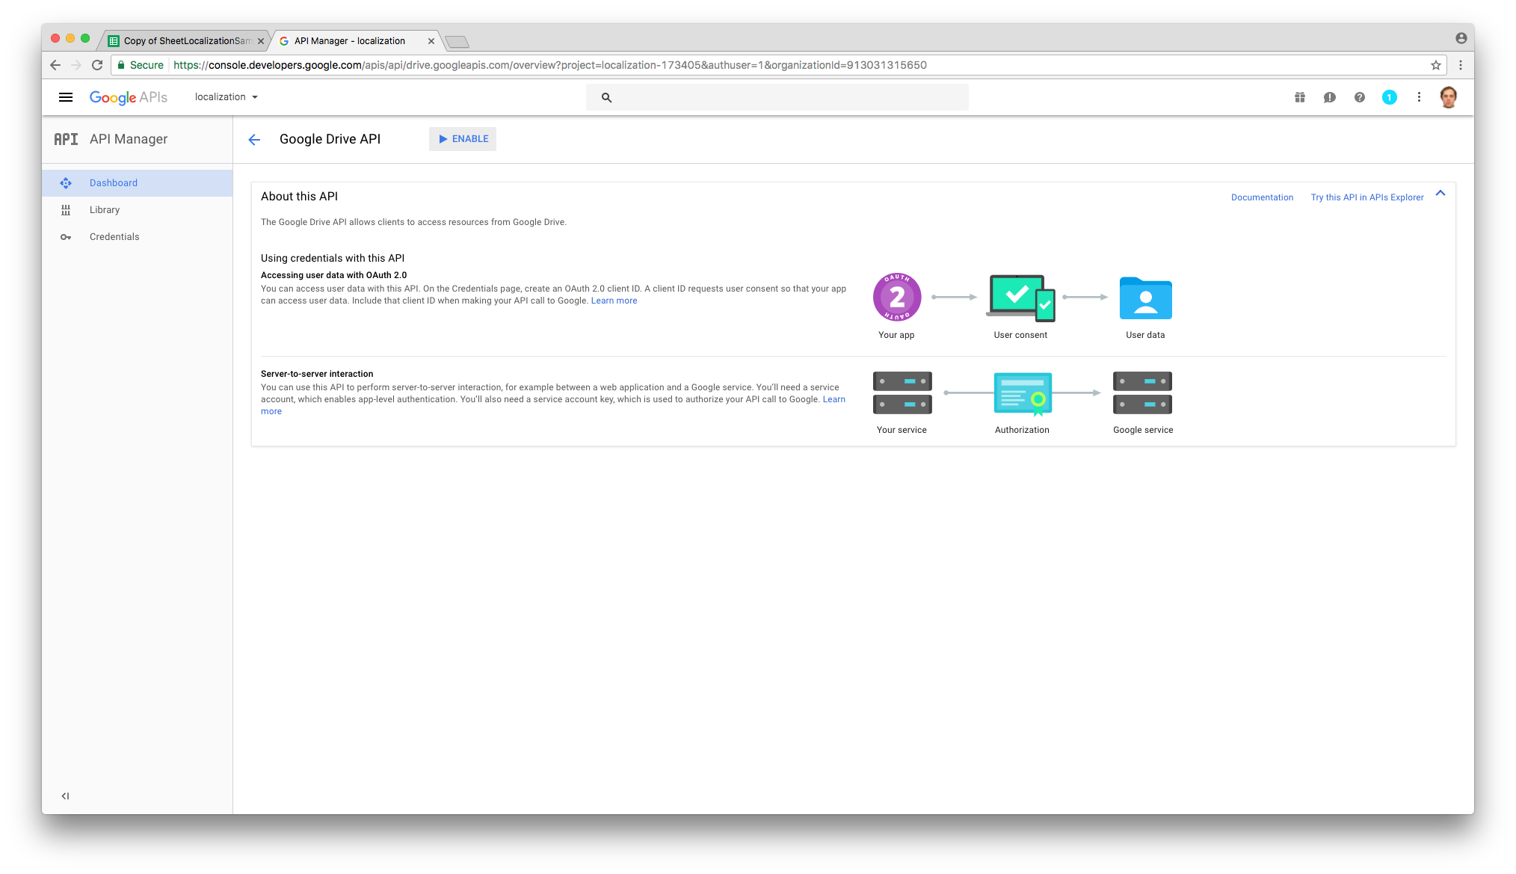Reload the page in browser

(97, 65)
